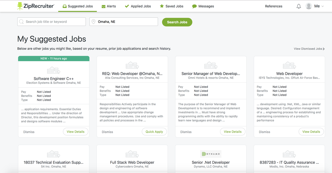Click Modis, Inc. Omaha, Nebraska text
332x173 pixels.
coord(289,167)
